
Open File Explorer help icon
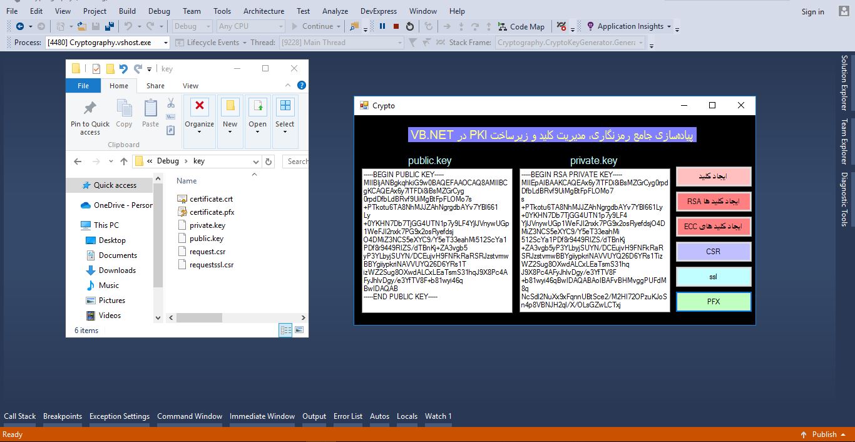301,85
